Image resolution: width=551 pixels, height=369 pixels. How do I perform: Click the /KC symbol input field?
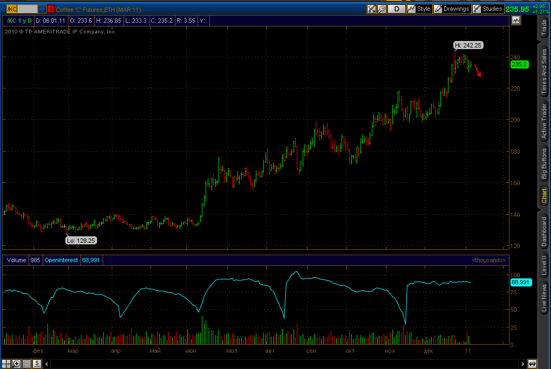(22, 9)
